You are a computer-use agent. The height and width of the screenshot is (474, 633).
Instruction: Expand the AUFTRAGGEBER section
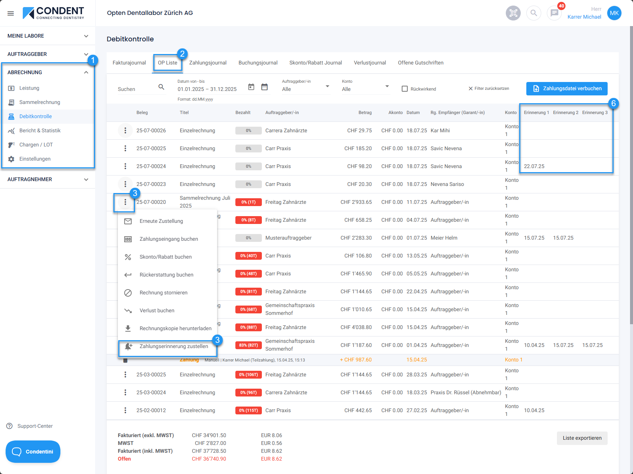tap(48, 54)
